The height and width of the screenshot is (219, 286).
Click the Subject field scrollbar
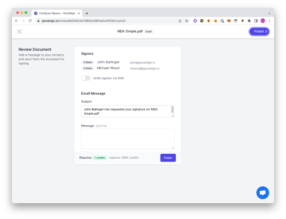click(172, 109)
